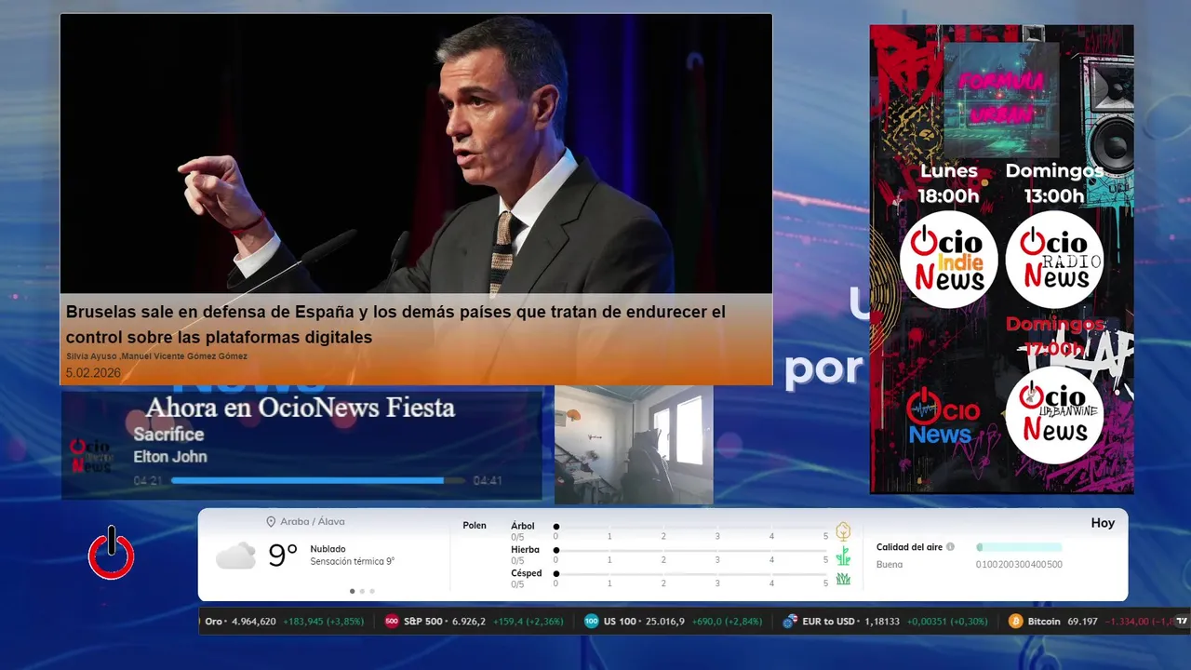The height and width of the screenshot is (670, 1191).
Task: Select the third weather page dot
Action: point(372,591)
